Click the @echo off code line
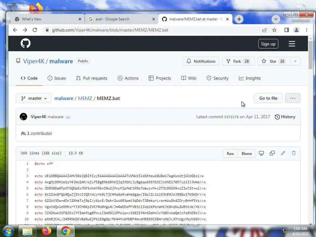Screen dimensions: 316x237 click(x=44, y=164)
